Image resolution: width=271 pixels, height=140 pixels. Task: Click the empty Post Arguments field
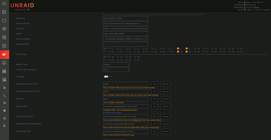pos(125,44)
